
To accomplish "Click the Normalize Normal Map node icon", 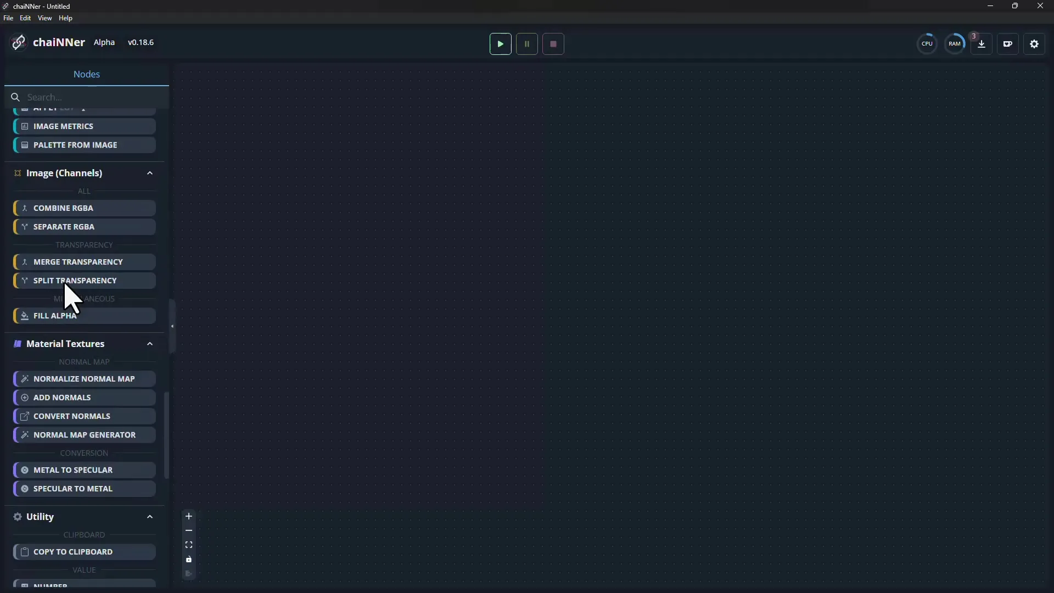I will pos(24,378).
